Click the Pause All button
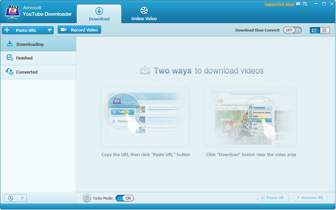Image resolution: width=336 pixels, height=210 pixels. click(273, 198)
